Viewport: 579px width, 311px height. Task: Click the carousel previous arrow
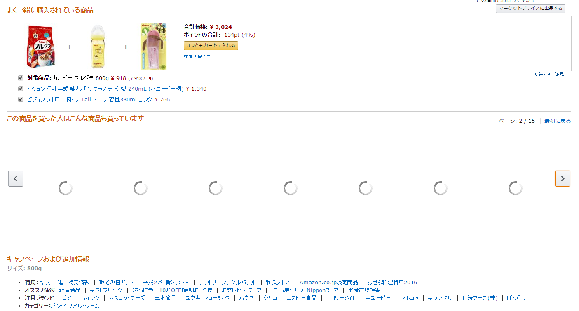coord(16,178)
